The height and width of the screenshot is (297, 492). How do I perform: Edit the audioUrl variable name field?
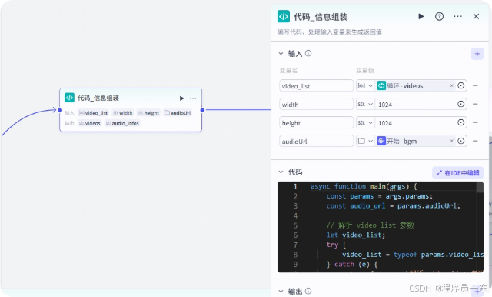click(x=316, y=142)
